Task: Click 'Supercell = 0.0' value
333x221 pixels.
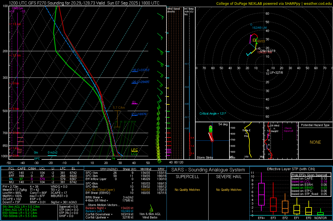Action: [68, 207]
